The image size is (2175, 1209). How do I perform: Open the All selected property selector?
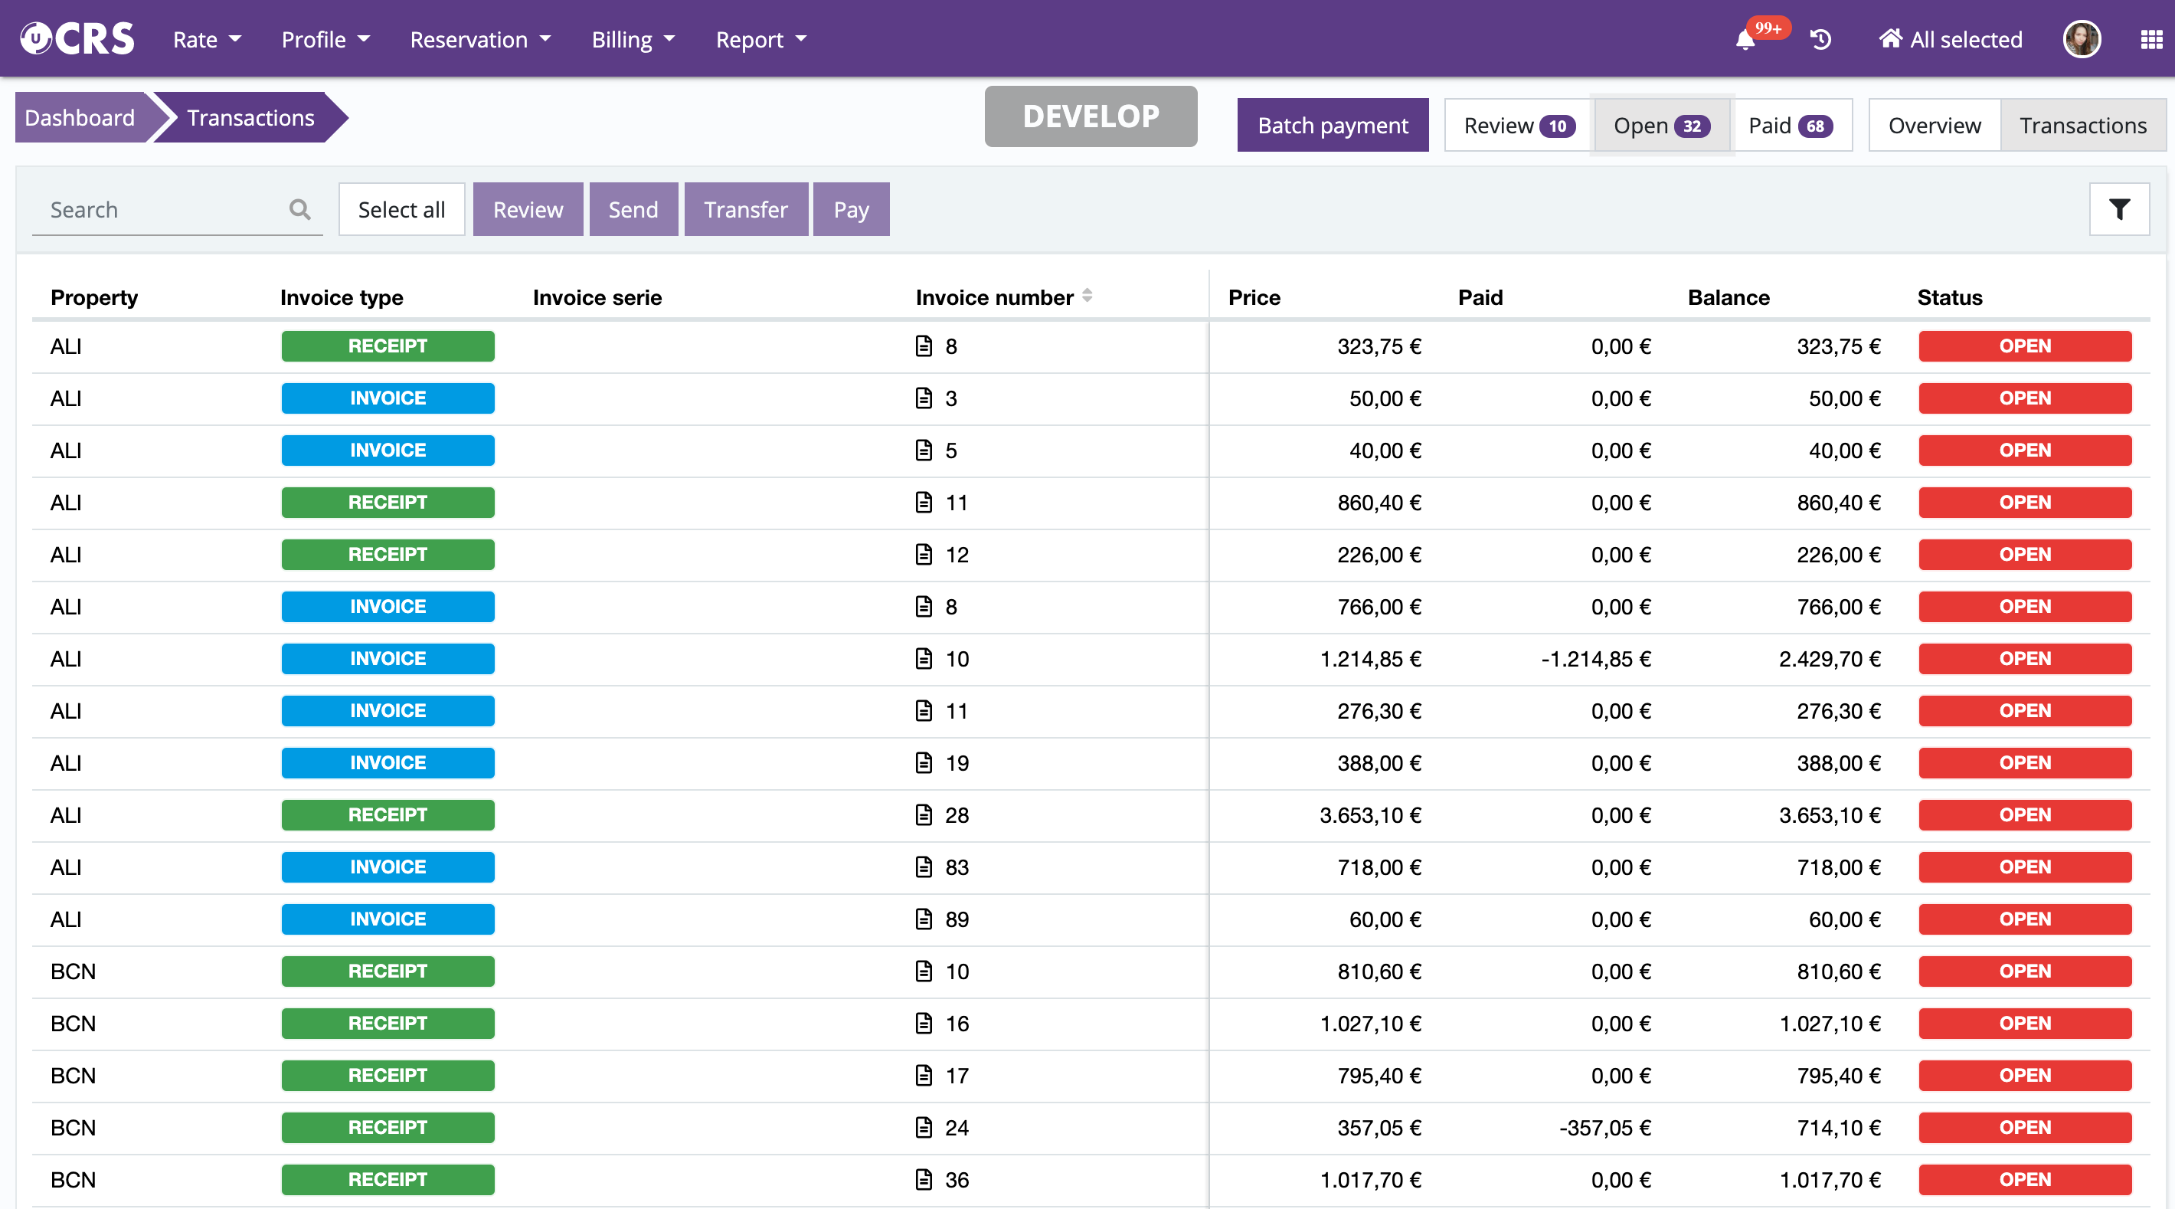[1951, 40]
